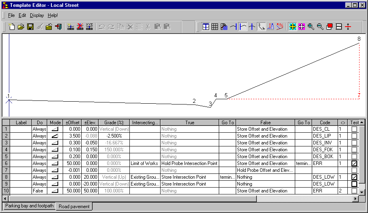Viewport: 368px width, 213px height.
Task: Click the percent grade display icon
Action: coord(280,27)
